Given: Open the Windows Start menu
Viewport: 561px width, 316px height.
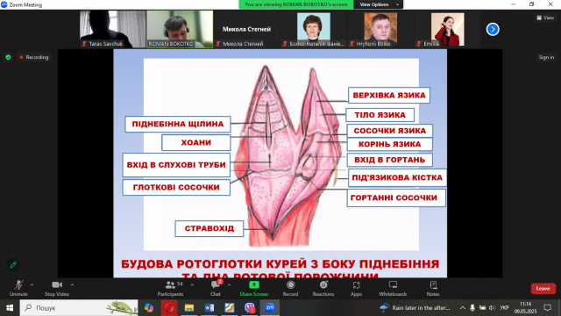Looking at the screenshot, I should 10,308.
